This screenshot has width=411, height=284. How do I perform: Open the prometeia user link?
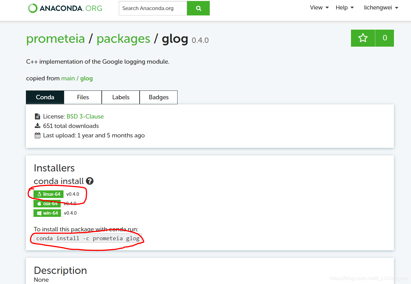tap(56, 39)
